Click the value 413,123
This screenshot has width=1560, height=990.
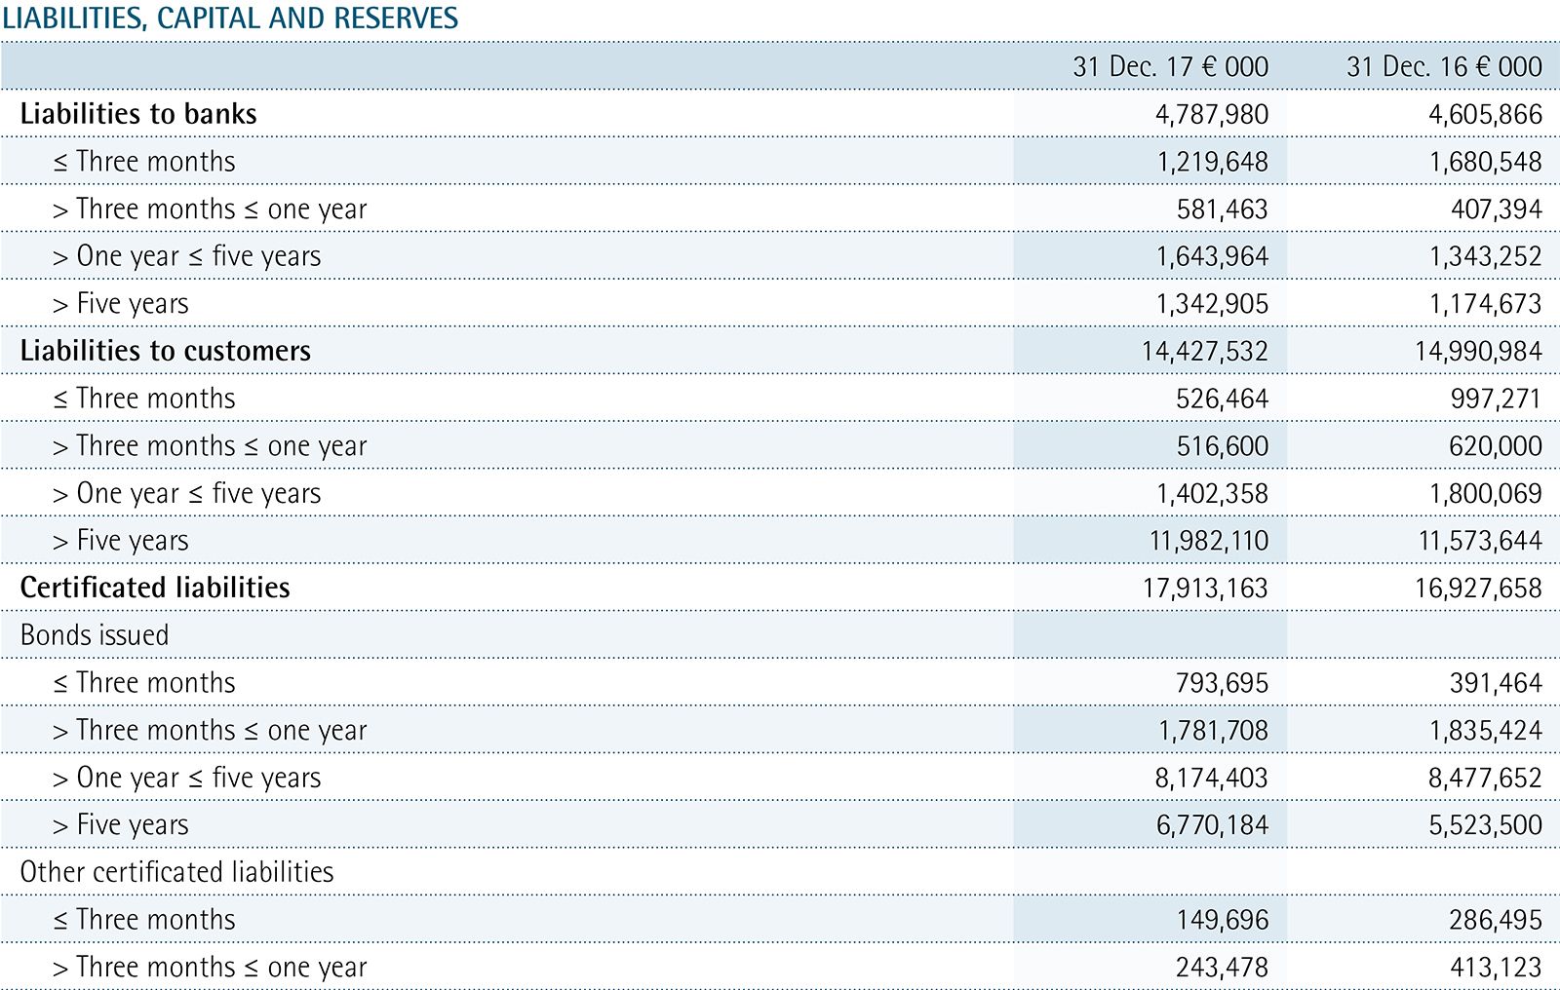1495,968
